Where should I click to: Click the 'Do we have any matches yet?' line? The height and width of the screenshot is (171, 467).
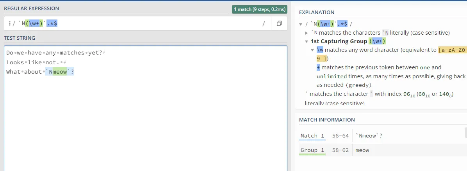(x=54, y=53)
